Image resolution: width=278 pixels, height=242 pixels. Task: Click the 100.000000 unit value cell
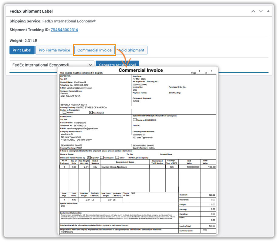pos(189,167)
